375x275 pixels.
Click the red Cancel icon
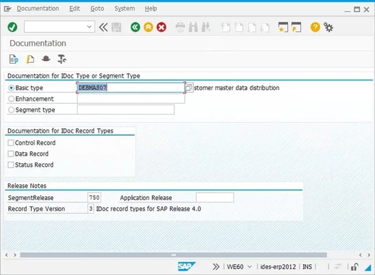click(161, 27)
